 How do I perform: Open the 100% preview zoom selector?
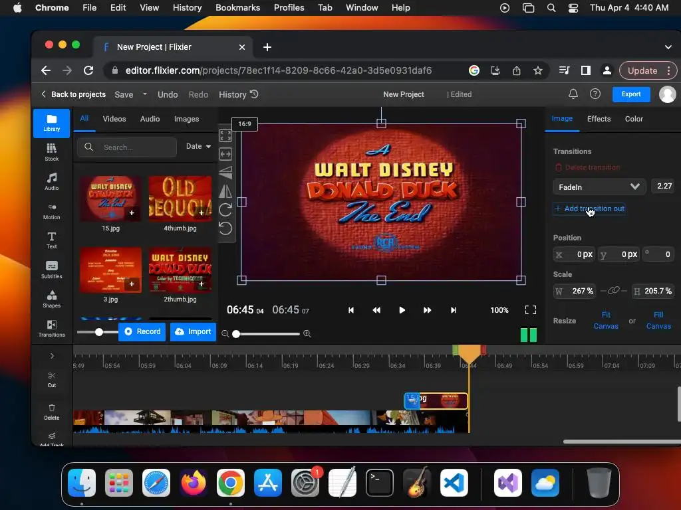point(499,310)
